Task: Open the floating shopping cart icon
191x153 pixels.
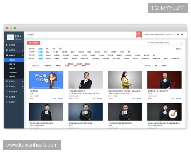Action: click(173, 114)
